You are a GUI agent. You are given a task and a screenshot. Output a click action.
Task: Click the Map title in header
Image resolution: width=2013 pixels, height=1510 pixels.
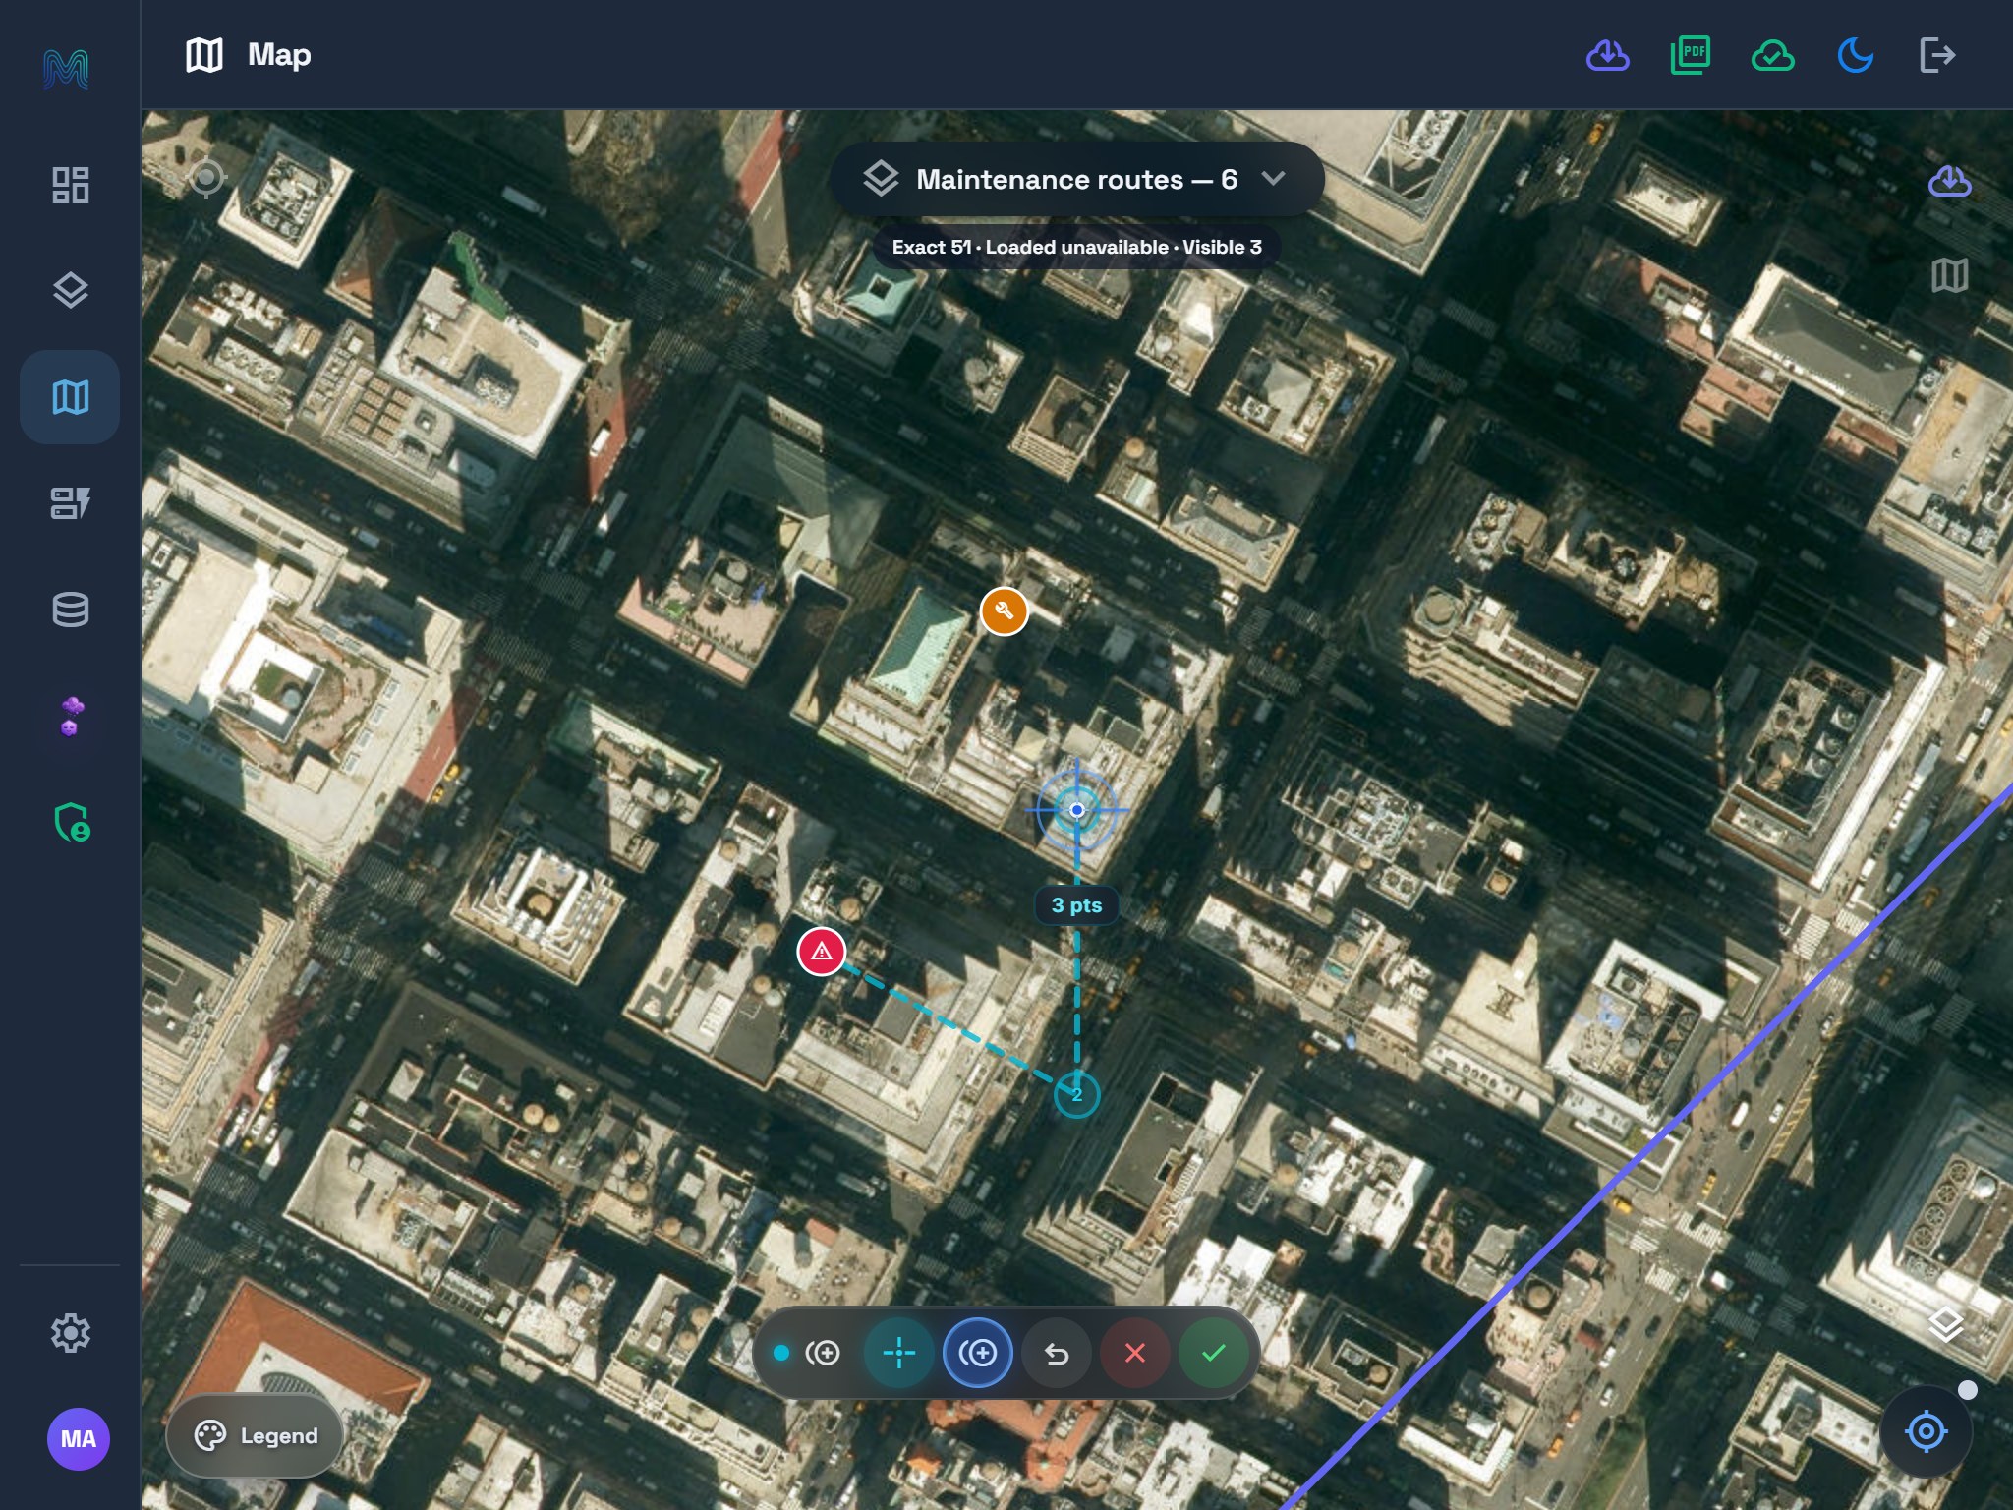click(279, 55)
